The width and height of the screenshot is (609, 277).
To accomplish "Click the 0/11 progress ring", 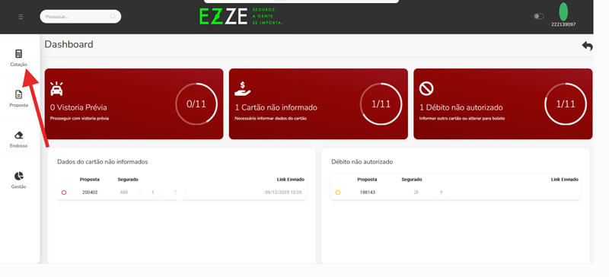I will 196,104.
